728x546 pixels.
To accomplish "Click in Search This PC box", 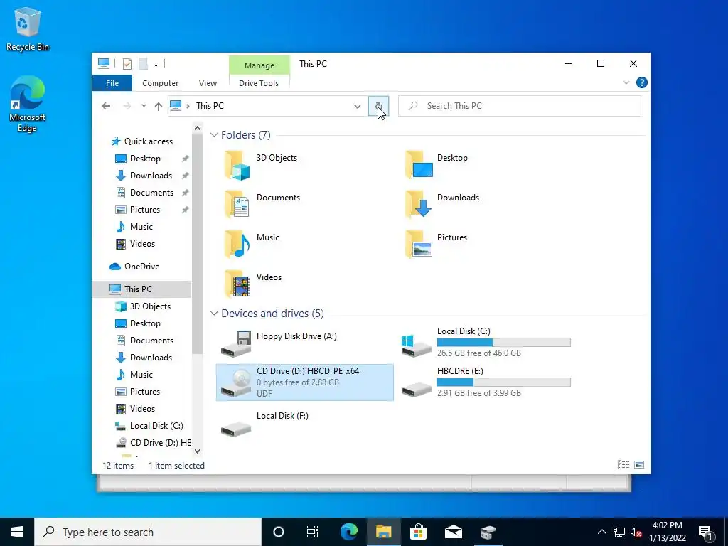I will point(520,106).
